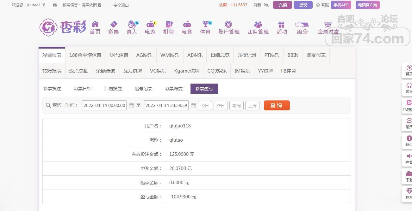Toggle the balance visibility eye icon
412x211 pixels.
click(x=266, y=5)
